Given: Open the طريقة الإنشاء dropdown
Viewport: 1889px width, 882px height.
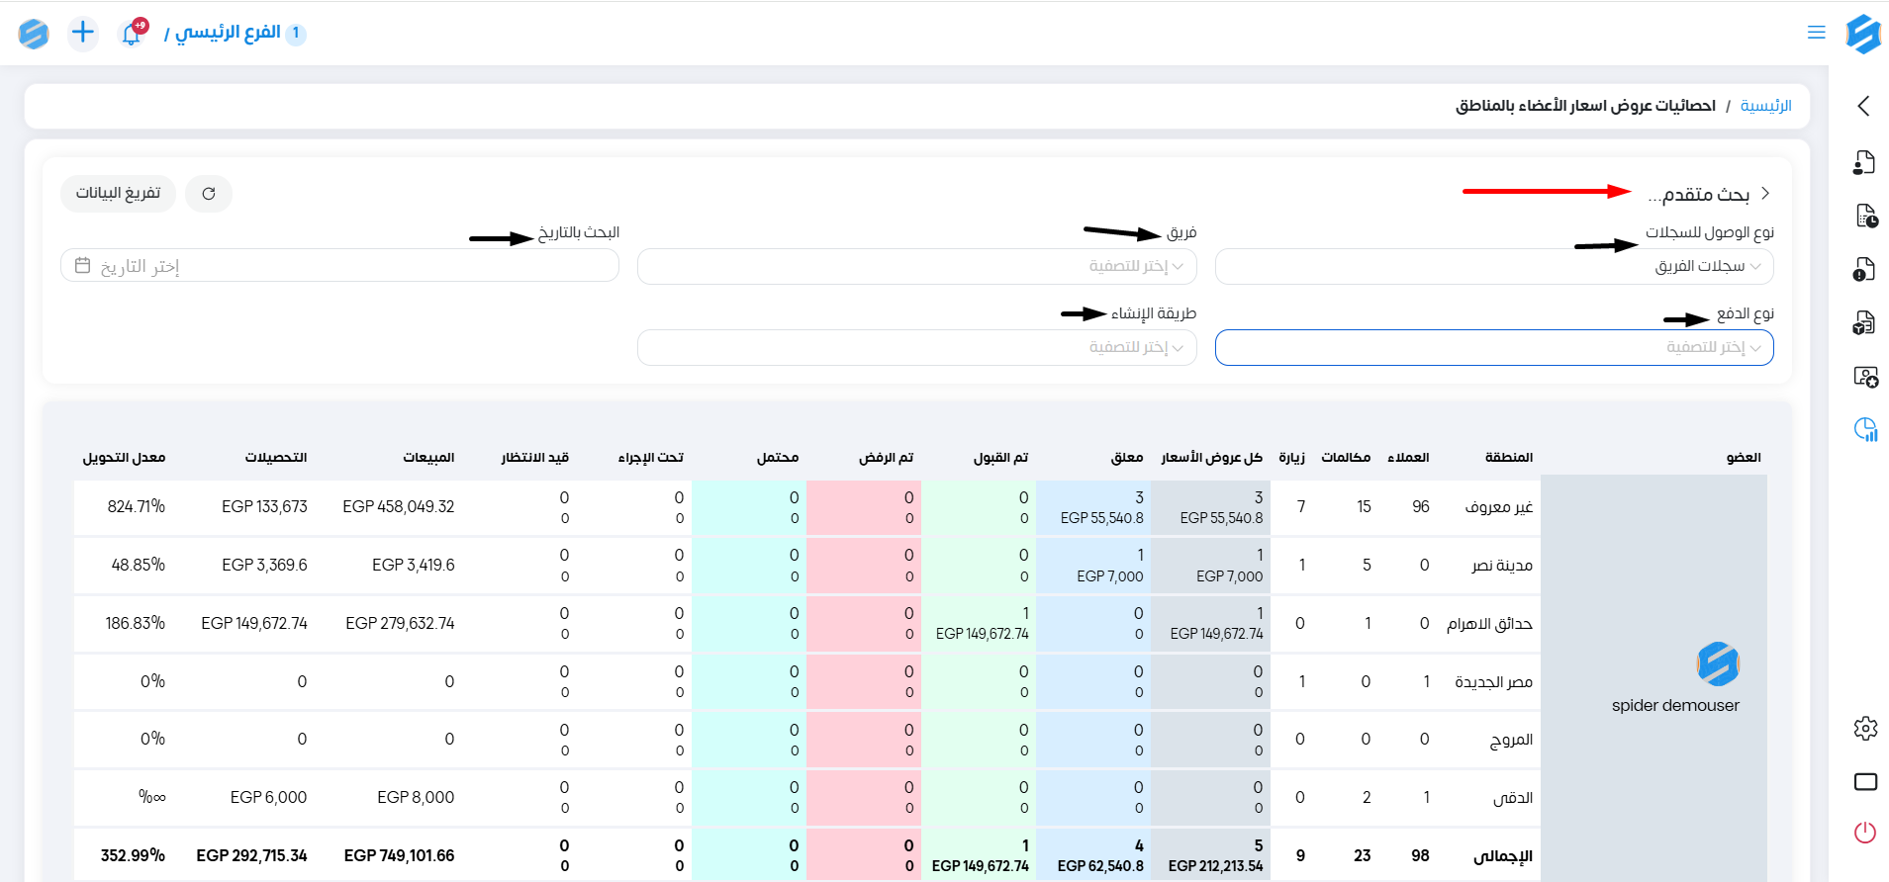Looking at the screenshot, I should 916,347.
